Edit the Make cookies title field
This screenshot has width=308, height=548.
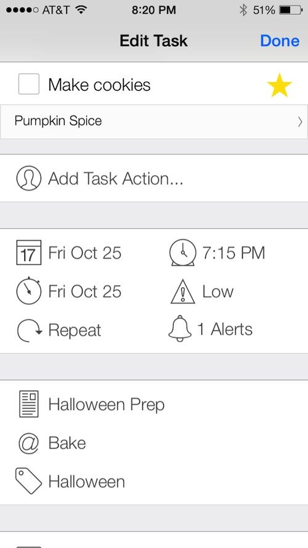pyautogui.click(x=99, y=85)
